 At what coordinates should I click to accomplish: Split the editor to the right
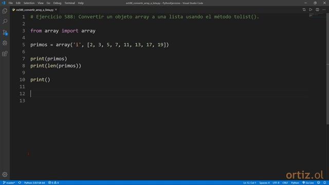coord(318,10)
